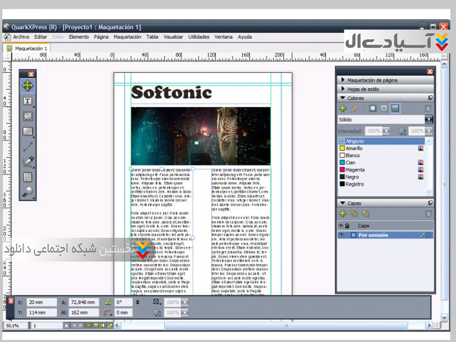This screenshot has height=342, width=456.
Task: Select the Item move tool
Action: [27, 86]
